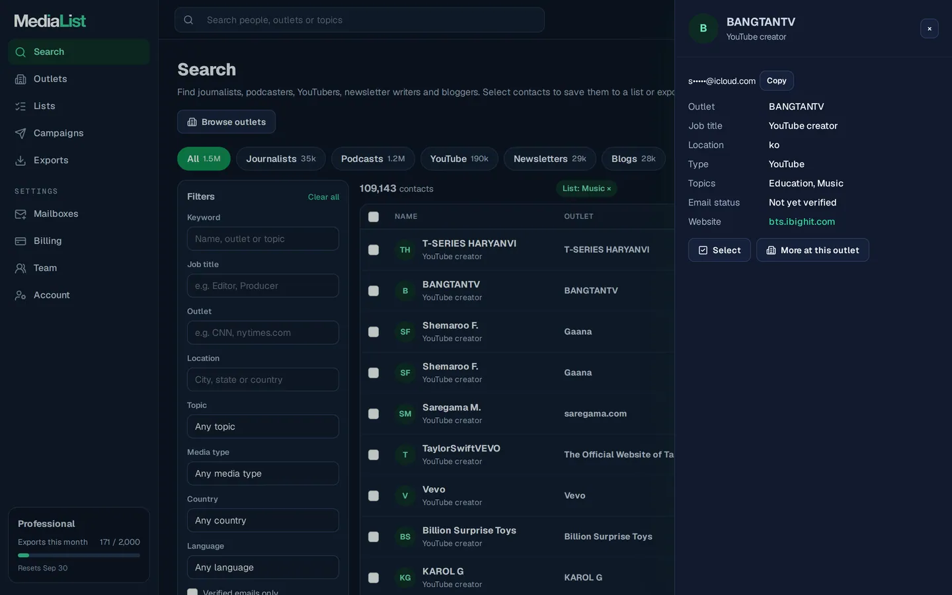Image resolution: width=952 pixels, height=595 pixels.
Task: Check the T-SERIES HARYANVI row checkbox
Action: point(374,250)
